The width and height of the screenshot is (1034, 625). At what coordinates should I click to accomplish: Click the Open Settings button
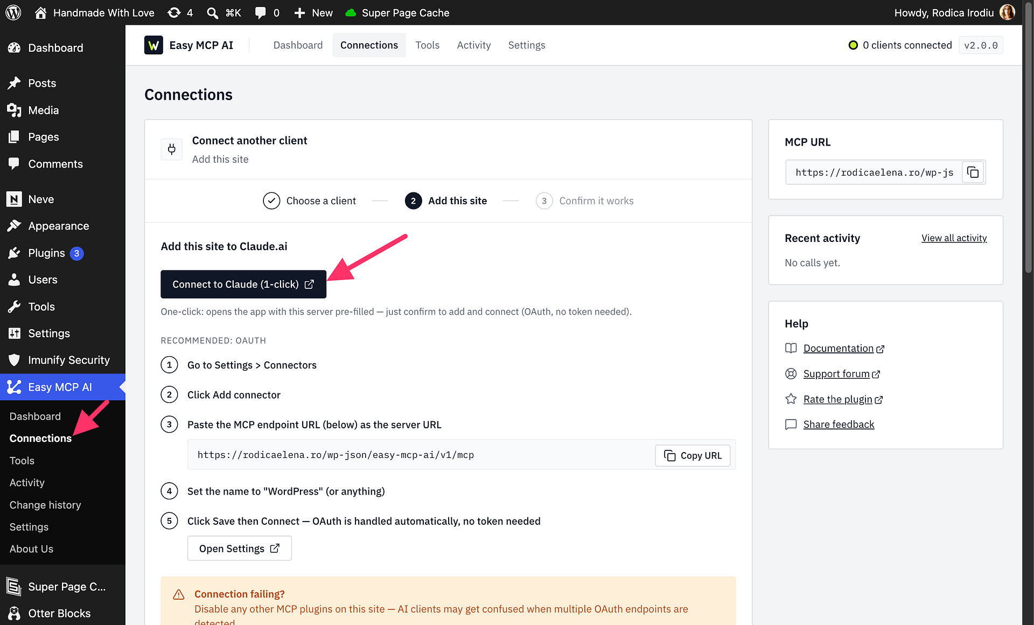point(239,548)
